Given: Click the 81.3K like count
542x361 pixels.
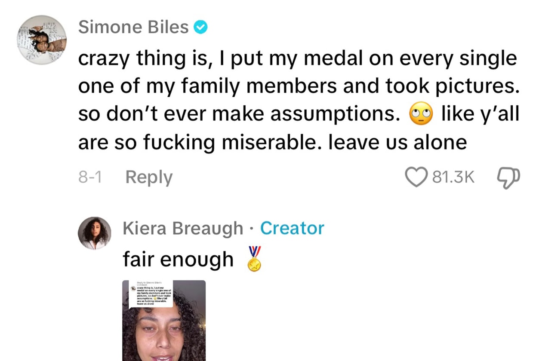Looking at the screenshot, I should point(453,177).
